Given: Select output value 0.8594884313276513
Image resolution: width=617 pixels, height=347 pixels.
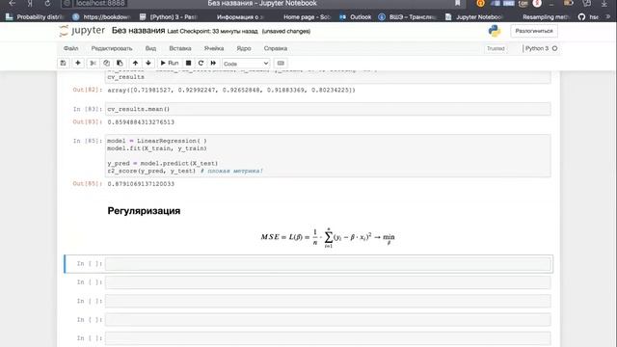Looking at the screenshot, I should tap(141, 122).
